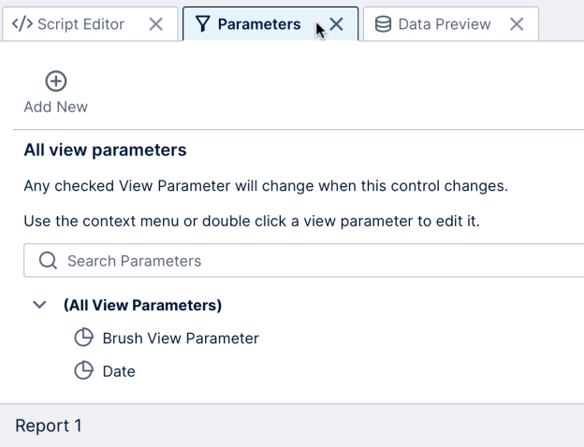This screenshot has width=584, height=447.
Task: Focus the Search Parameters field
Action: click(309, 260)
